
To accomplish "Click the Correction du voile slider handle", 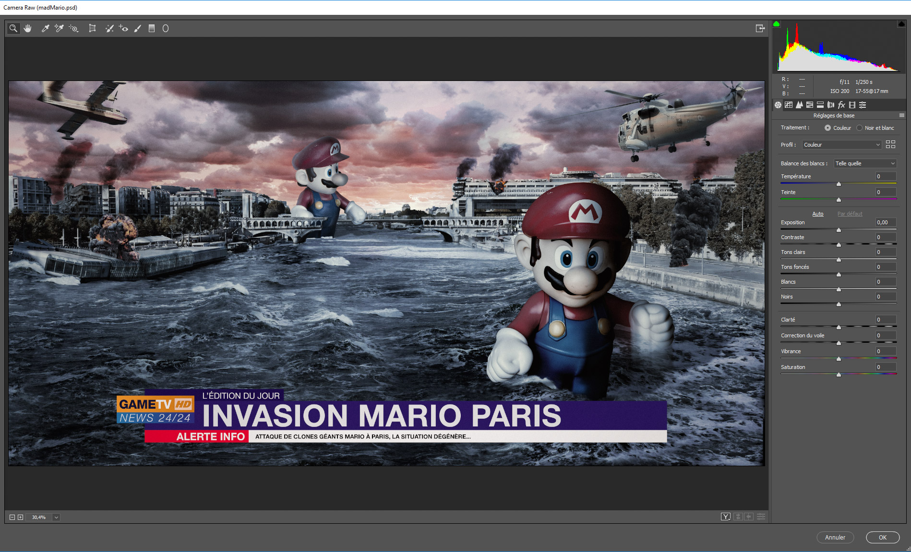I will click(839, 343).
